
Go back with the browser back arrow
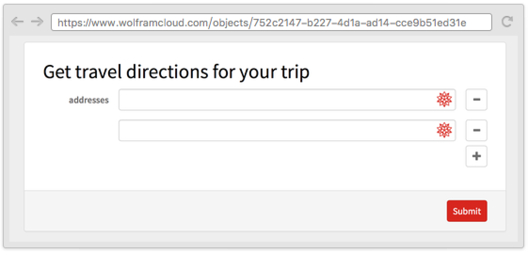coord(17,22)
